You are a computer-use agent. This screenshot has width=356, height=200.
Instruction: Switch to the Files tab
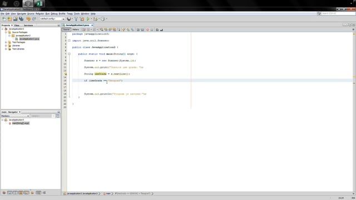click(x=17, y=26)
